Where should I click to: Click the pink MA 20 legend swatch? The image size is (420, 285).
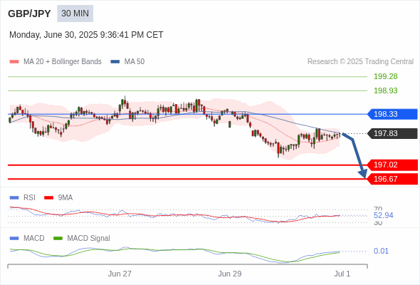point(14,62)
